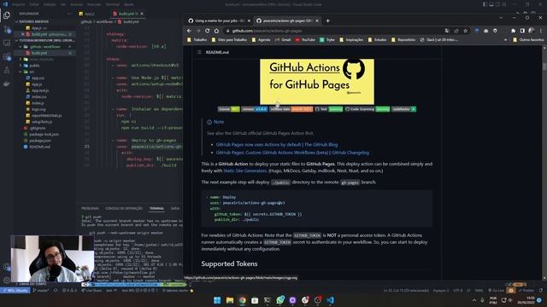Open File Explorer from taskbar
547x307 pixels.
(230, 300)
